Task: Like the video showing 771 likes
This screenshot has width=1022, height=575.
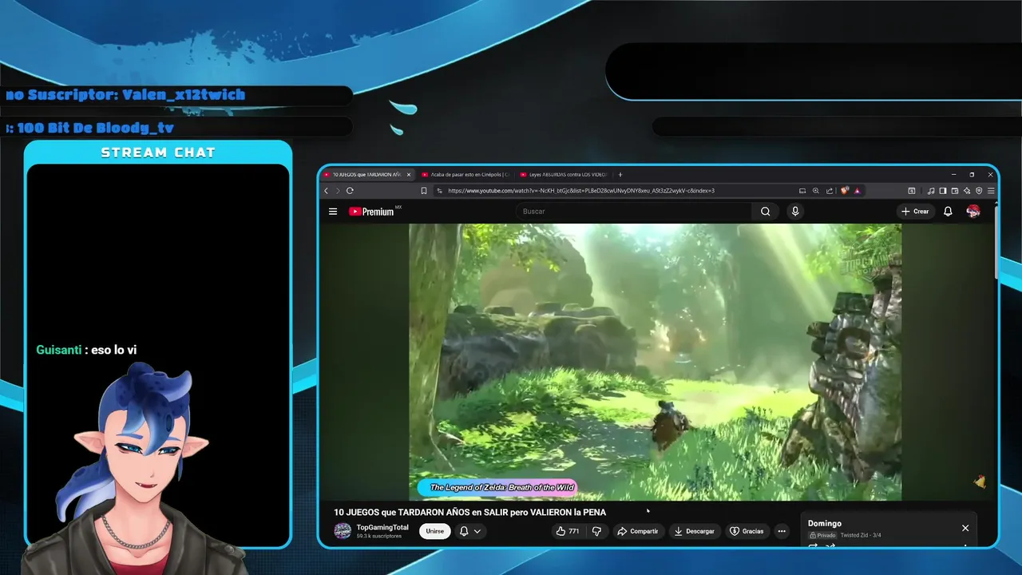Action: [568, 531]
